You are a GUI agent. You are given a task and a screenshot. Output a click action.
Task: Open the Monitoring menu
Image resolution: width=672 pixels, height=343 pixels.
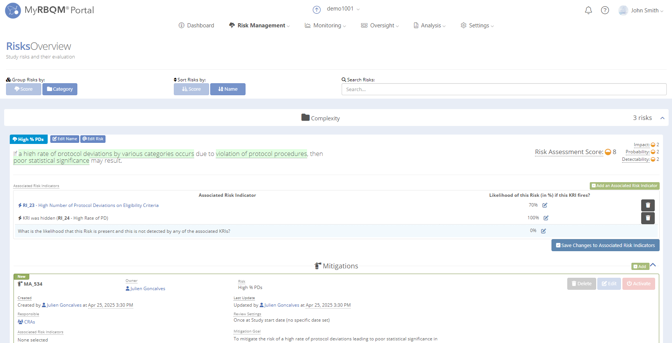325,25
